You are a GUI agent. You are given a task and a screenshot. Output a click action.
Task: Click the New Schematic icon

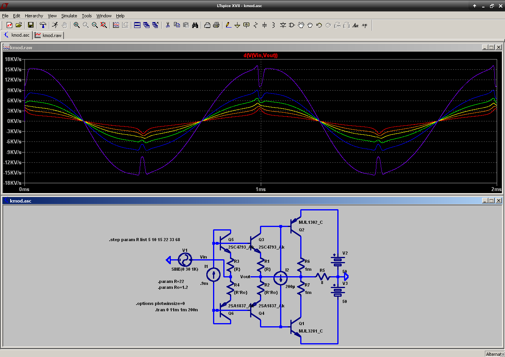point(9,25)
